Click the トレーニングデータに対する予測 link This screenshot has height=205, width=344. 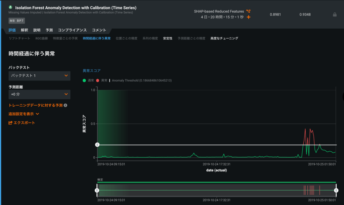pyautogui.click(x=35, y=105)
